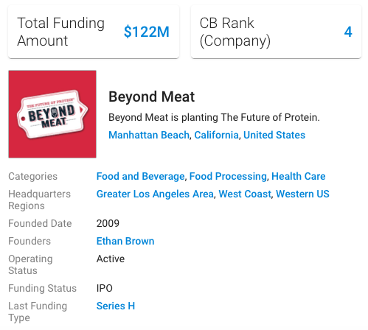Open the Western US region link
This screenshot has width=368, height=330.
click(302, 194)
